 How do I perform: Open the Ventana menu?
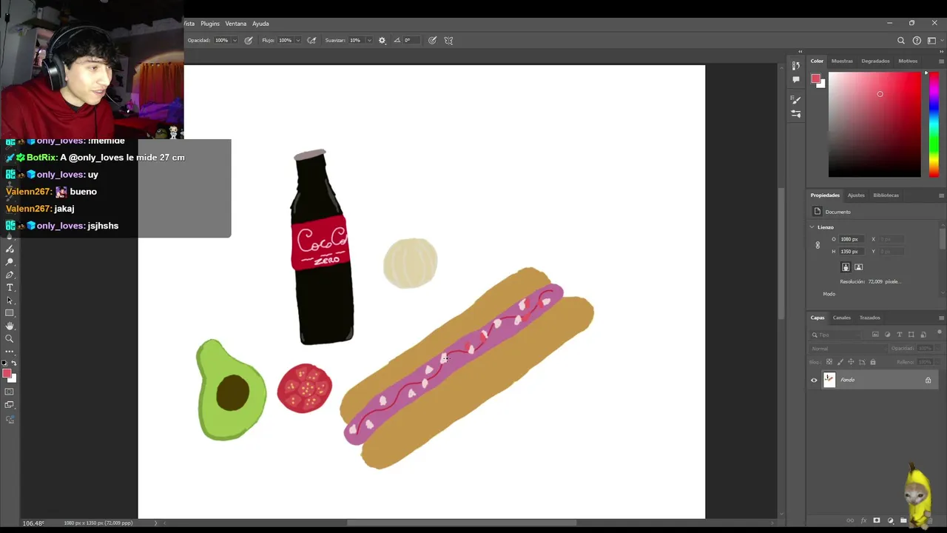pos(236,24)
